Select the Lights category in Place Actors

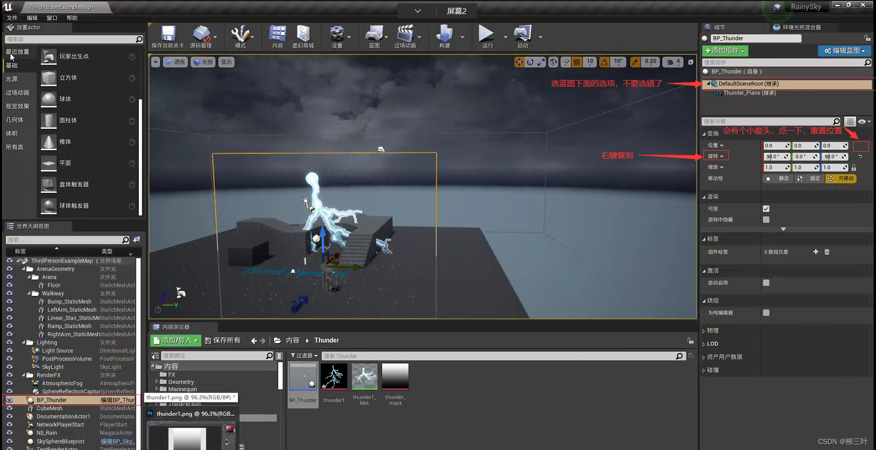(12, 79)
